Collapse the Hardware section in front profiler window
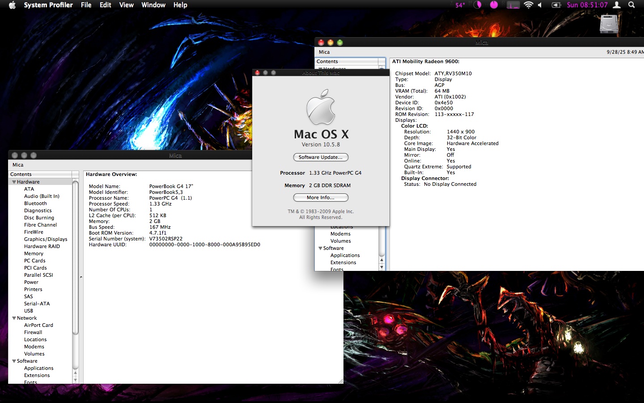The height and width of the screenshot is (403, 644). (x=14, y=182)
